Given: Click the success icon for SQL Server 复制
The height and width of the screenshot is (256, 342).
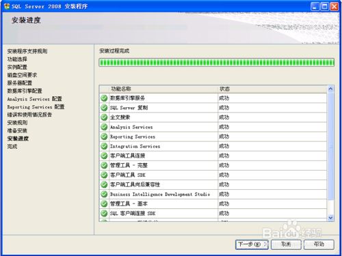Looking at the screenshot, I should click(104, 108).
